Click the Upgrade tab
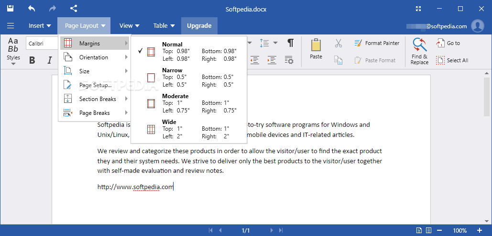The height and width of the screenshot is (236, 492). point(199,26)
